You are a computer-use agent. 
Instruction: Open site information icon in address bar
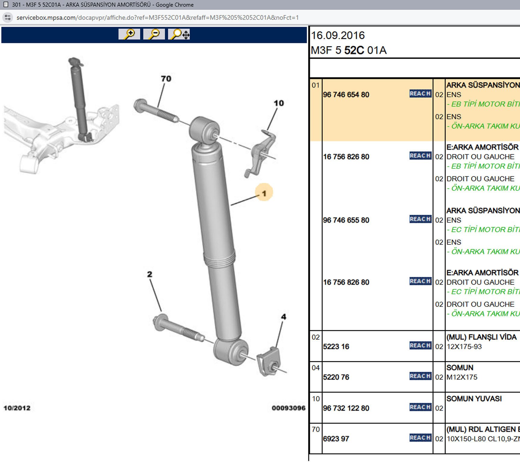[x=8, y=17]
